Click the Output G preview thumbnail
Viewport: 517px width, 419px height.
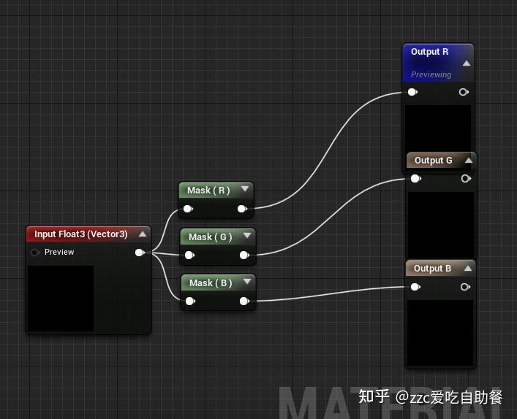[441, 225]
